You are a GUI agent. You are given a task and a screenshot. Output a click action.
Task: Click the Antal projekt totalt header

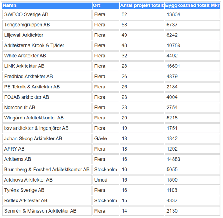[142, 5]
